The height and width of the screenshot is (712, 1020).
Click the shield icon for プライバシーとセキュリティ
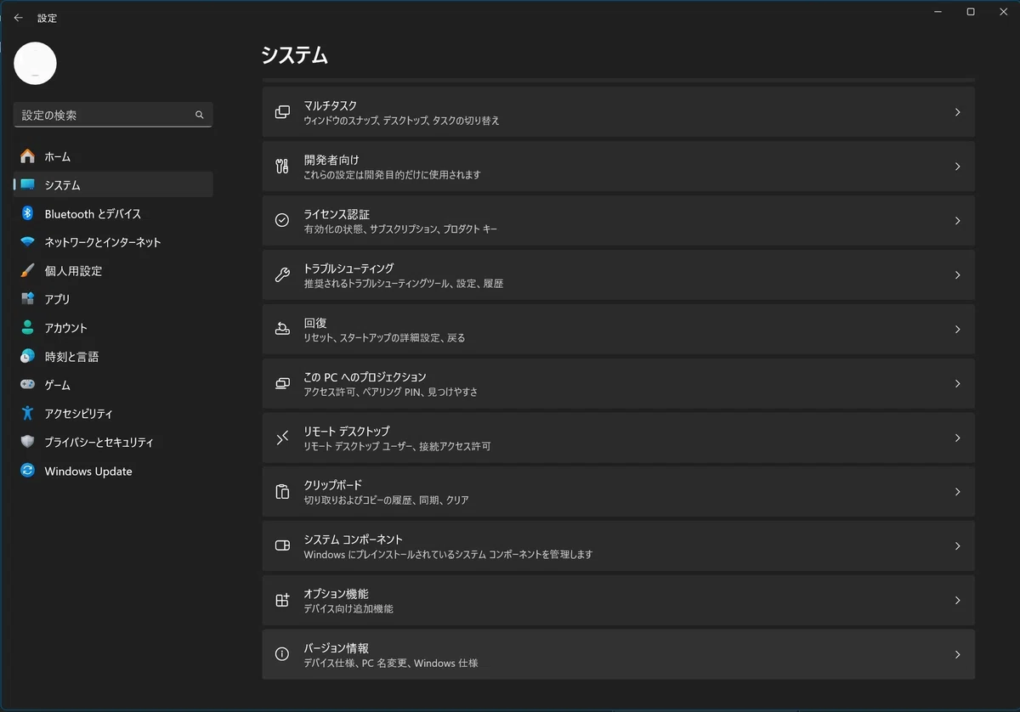[28, 442]
